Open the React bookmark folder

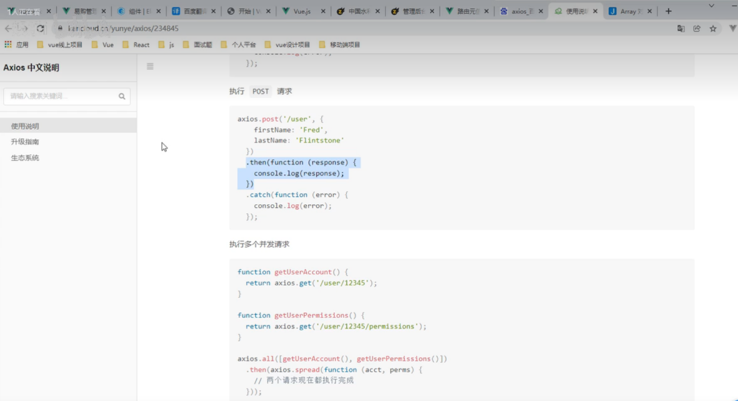(x=136, y=45)
